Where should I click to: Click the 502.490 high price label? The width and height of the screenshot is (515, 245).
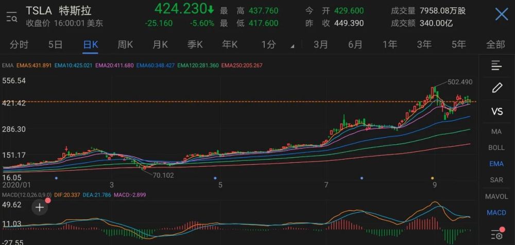tap(460, 82)
